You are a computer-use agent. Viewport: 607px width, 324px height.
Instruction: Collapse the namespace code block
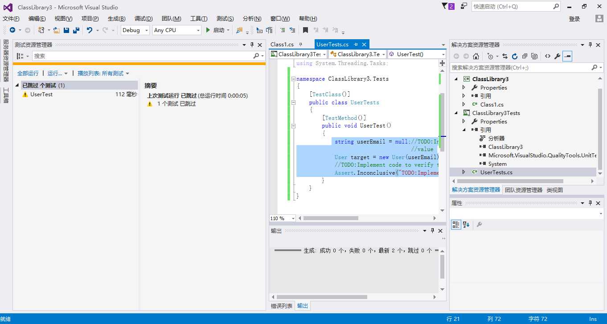pos(293,78)
